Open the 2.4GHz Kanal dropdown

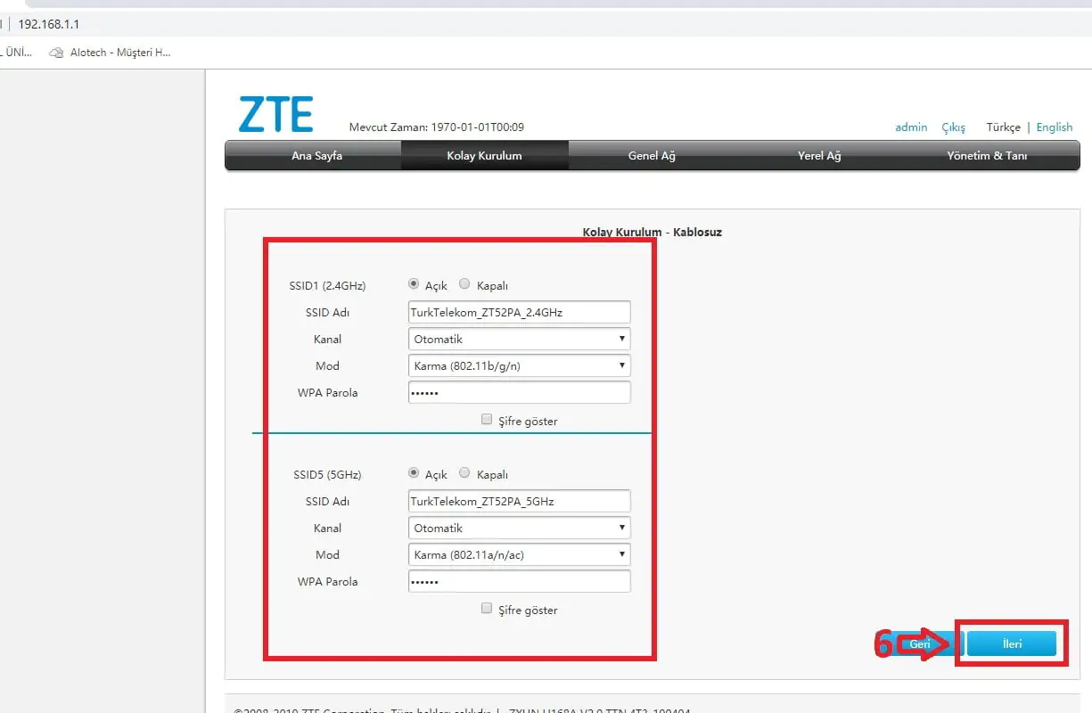pos(520,339)
